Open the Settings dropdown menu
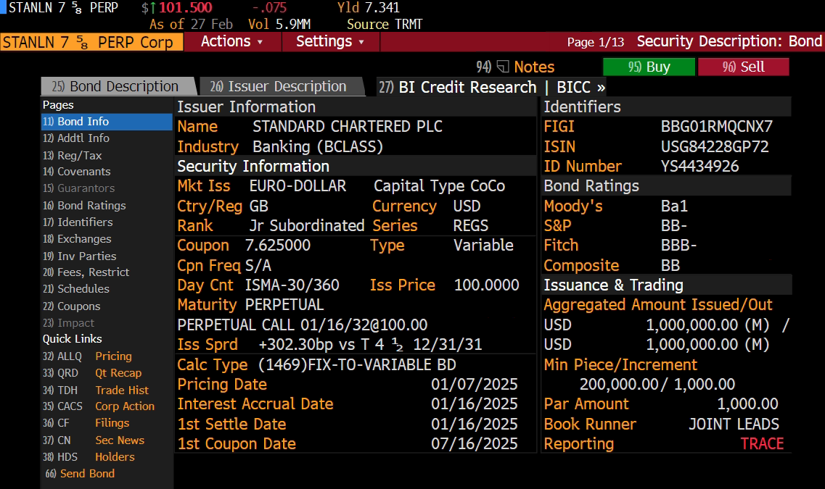Screen dimensions: 825x489 pyautogui.click(x=330, y=41)
